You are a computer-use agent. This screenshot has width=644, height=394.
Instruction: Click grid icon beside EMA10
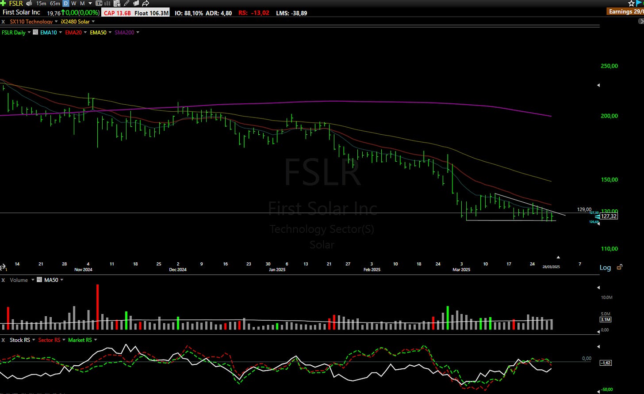pyautogui.click(x=36, y=32)
